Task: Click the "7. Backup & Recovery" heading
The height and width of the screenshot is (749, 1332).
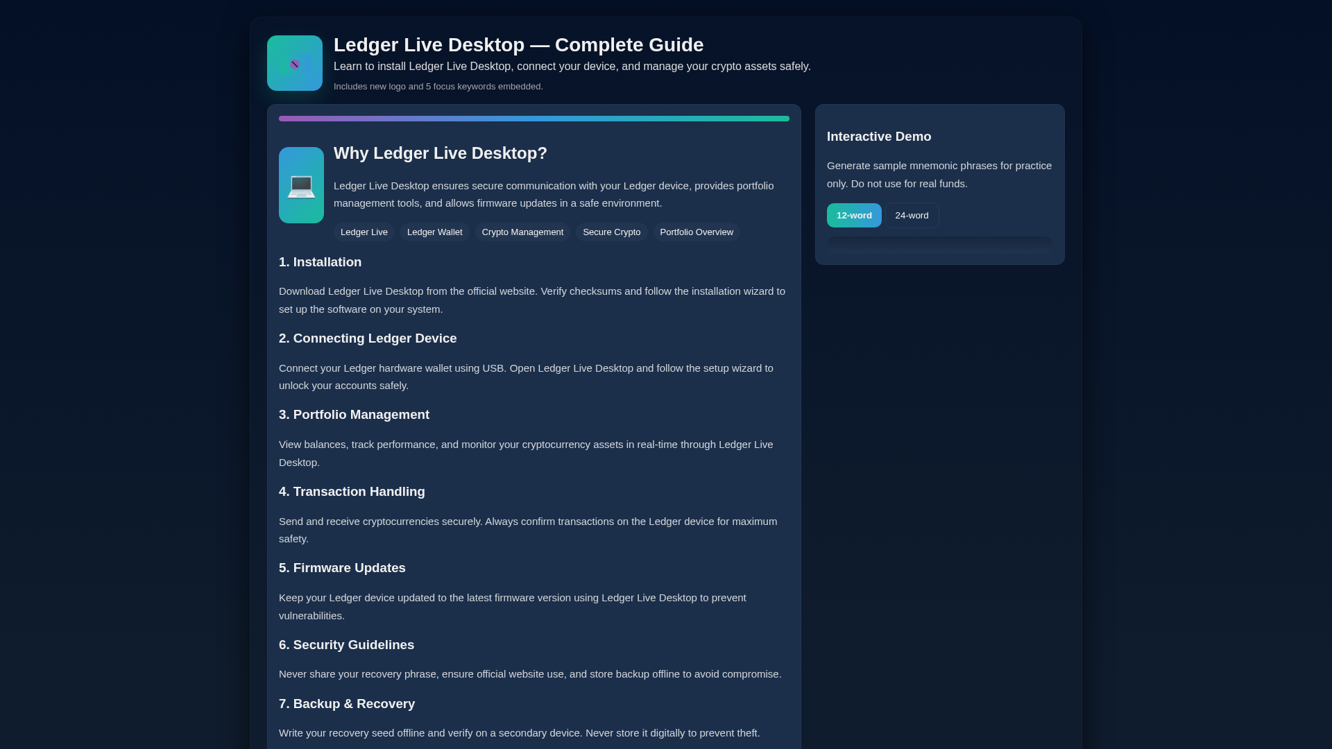Action: pyautogui.click(x=347, y=704)
